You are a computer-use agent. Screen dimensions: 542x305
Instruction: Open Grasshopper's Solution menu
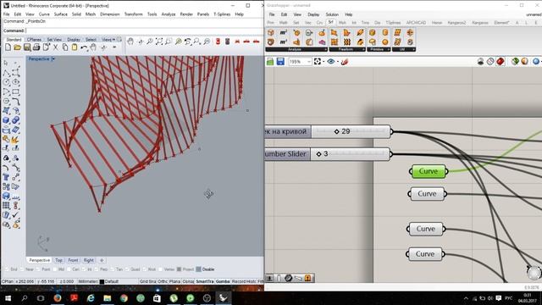pos(332,14)
